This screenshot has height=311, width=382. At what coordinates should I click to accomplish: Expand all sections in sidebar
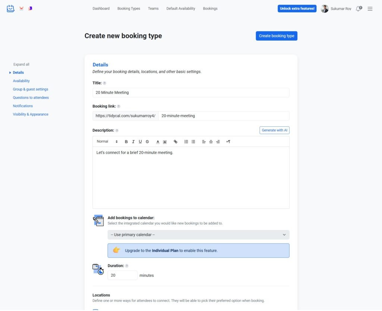(21, 65)
